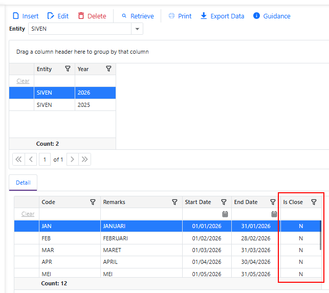The width and height of the screenshot is (329, 293).
Task: Click the Year cell 2025
Action: (x=95, y=105)
